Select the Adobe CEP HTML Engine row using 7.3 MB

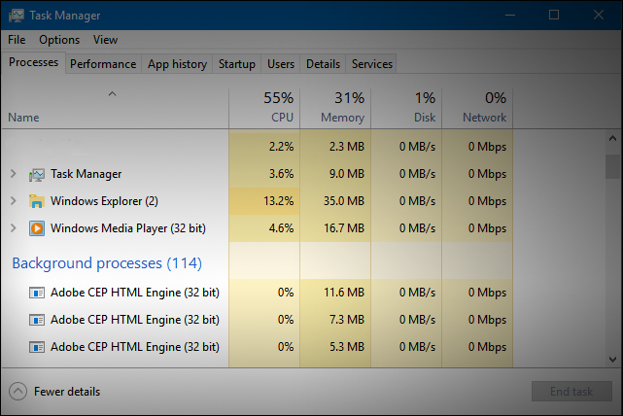257,320
